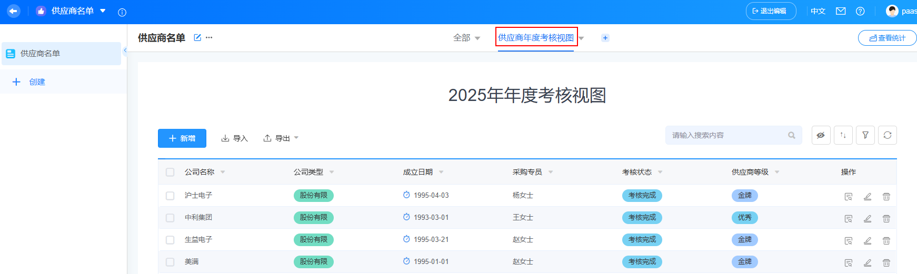Expand the 供应商名单 app dropdown arrow
The width and height of the screenshot is (917, 274).
[x=103, y=11]
